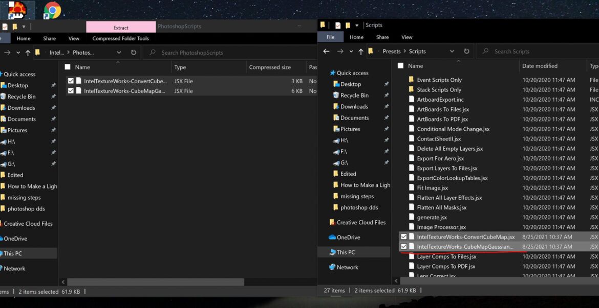Expand the quick access toolbar customization menu
The height and width of the screenshot is (308, 599).
pos(357,25)
